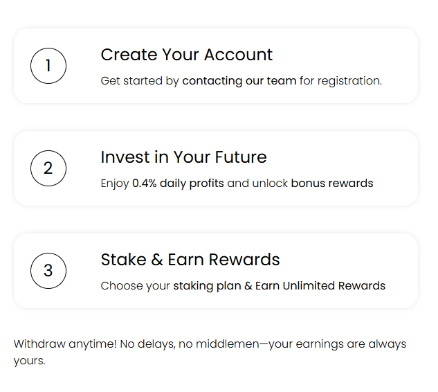Image resolution: width=438 pixels, height=392 pixels.
Task: Click the 'bonus rewards' bold text
Action: pos(332,184)
